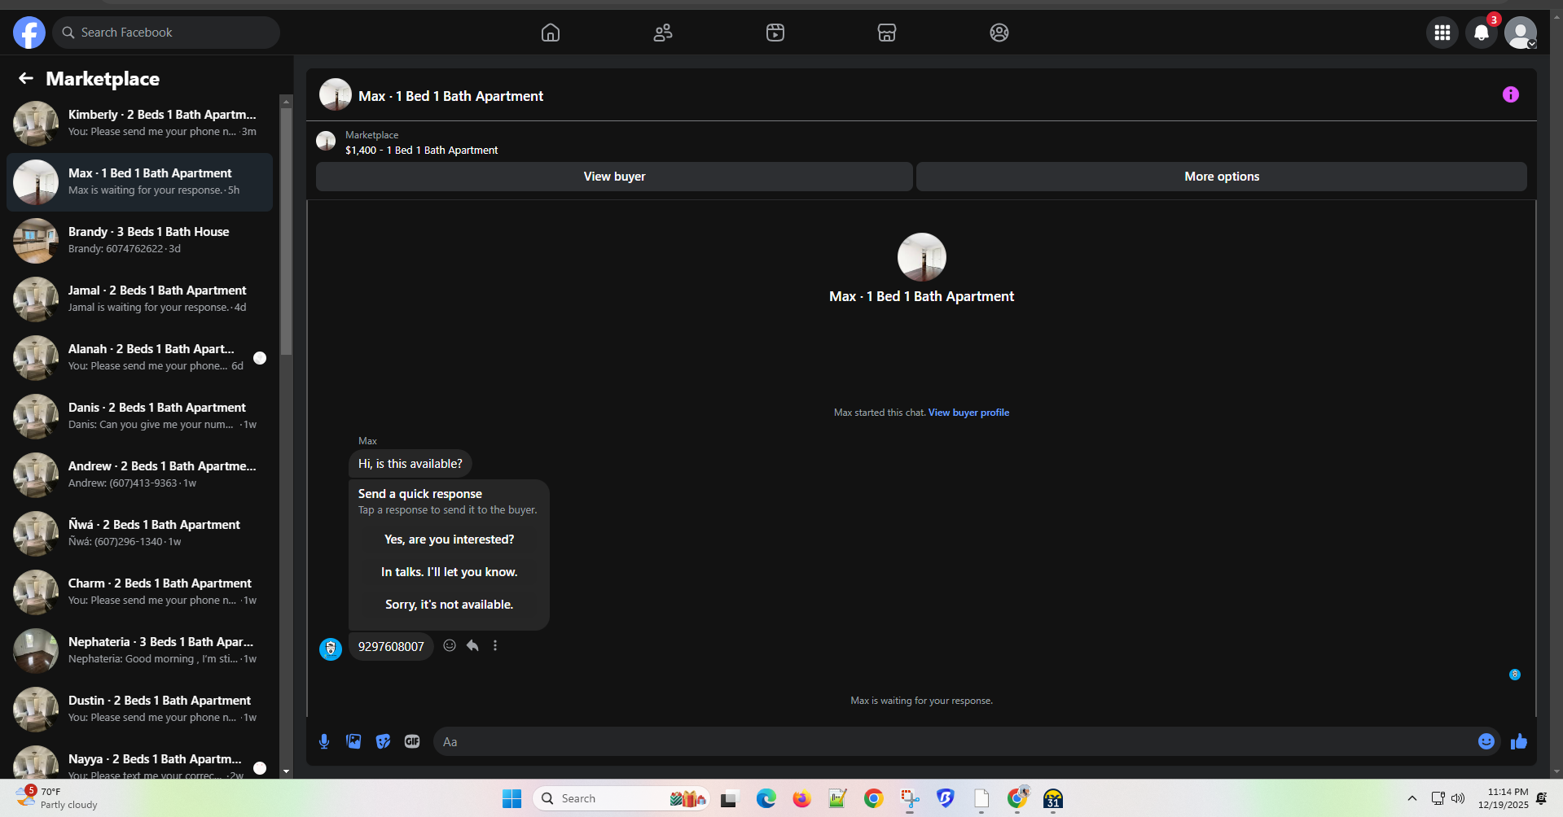
Task: Open Andrew's 2 Beds 1 Bath conversation
Action: click(x=140, y=475)
